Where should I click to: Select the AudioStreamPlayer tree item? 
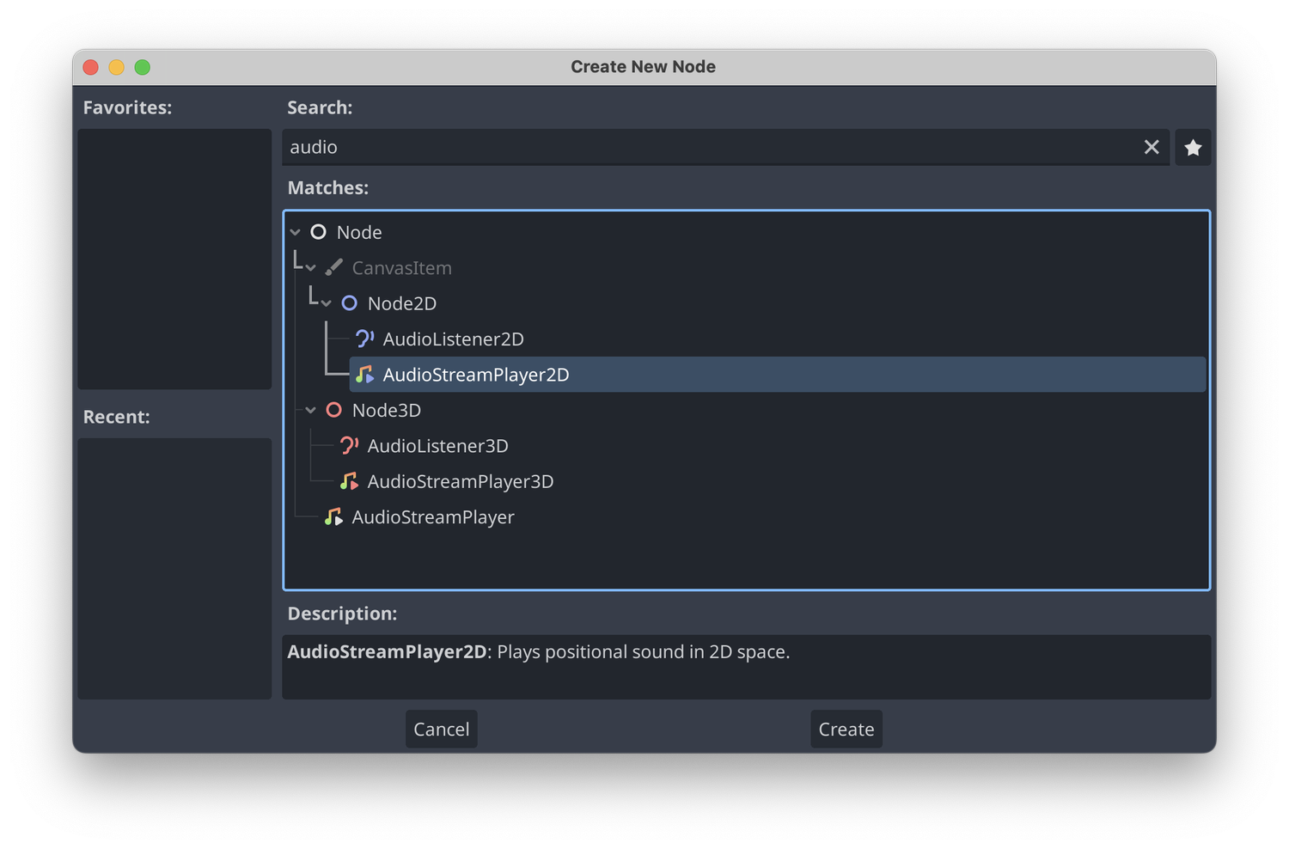pyautogui.click(x=432, y=516)
